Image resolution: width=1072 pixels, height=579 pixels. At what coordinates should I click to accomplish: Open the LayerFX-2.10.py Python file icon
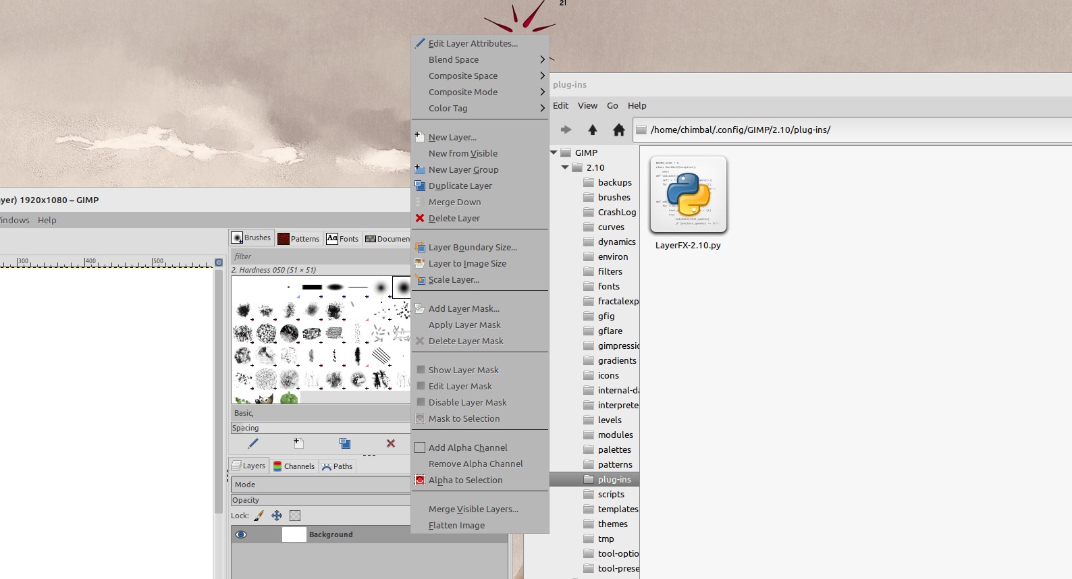point(688,195)
